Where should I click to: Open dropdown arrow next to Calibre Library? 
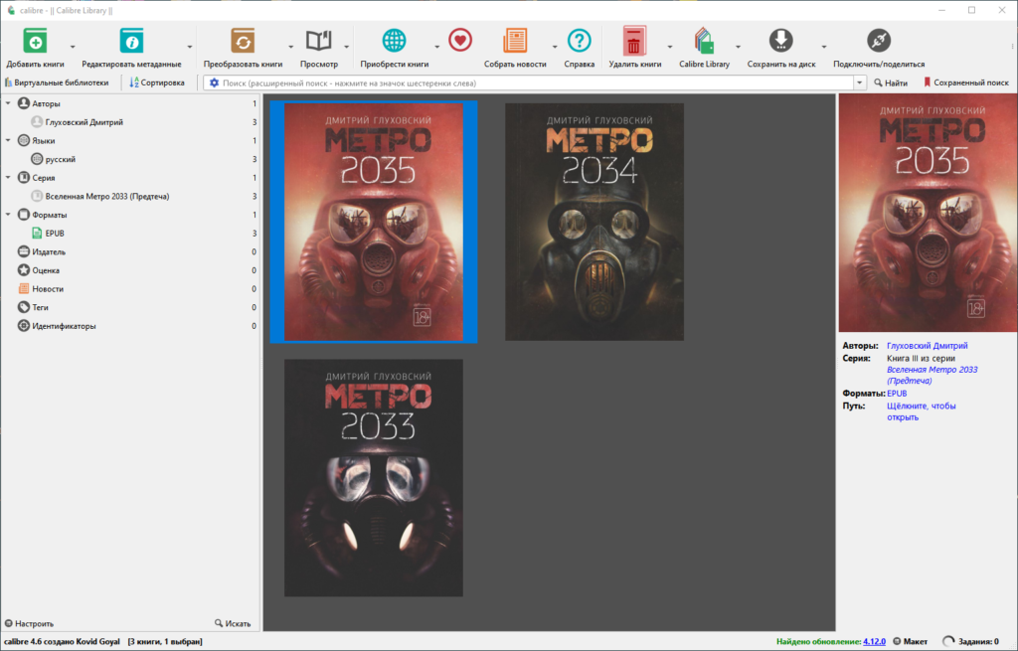(738, 47)
